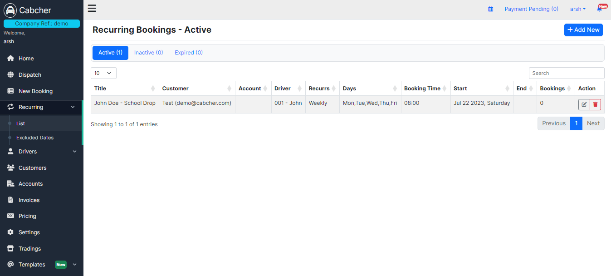Image resolution: width=611 pixels, height=276 pixels.
Task: Open Home from the sidebar
Action: [x=26, y=59]
